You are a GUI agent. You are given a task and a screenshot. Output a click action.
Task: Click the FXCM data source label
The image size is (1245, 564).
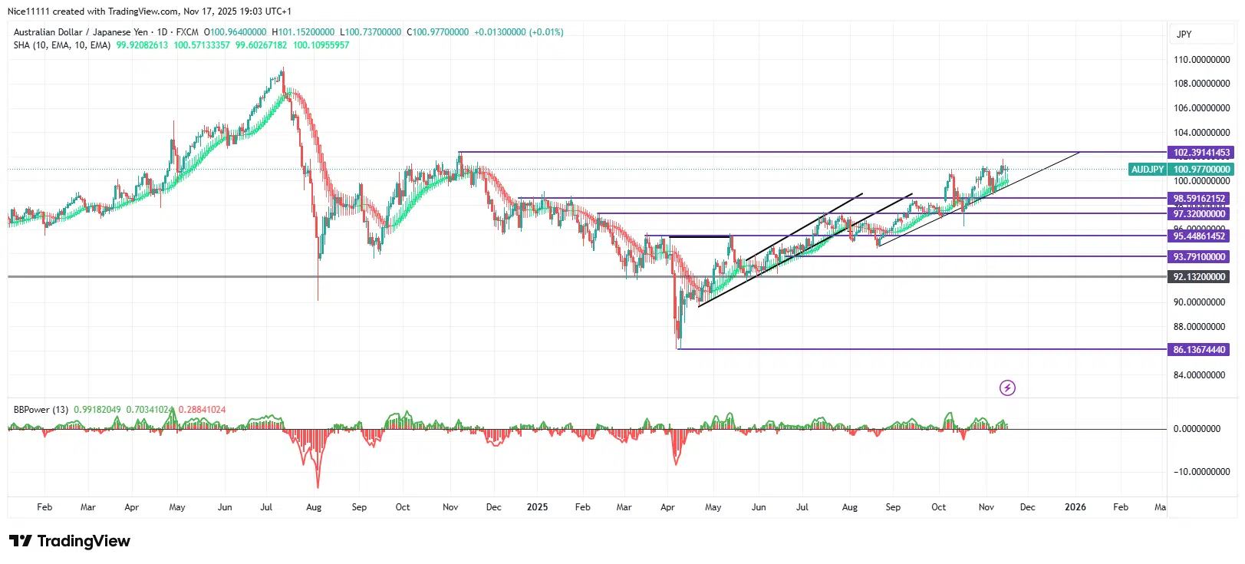click(187, 32)
